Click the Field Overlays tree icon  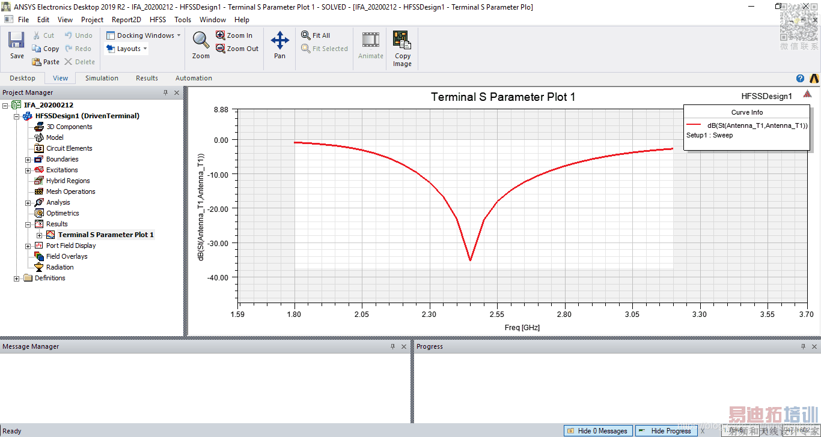coord(39,256)
